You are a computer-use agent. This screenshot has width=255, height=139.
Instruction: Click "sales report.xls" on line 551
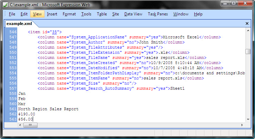(165, 58)
